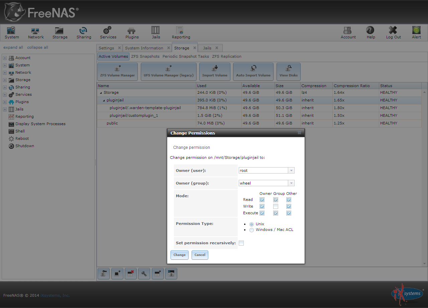Click the Change button
The width and height of the screenshot is (428, 308).
click(x=180, y=255)
